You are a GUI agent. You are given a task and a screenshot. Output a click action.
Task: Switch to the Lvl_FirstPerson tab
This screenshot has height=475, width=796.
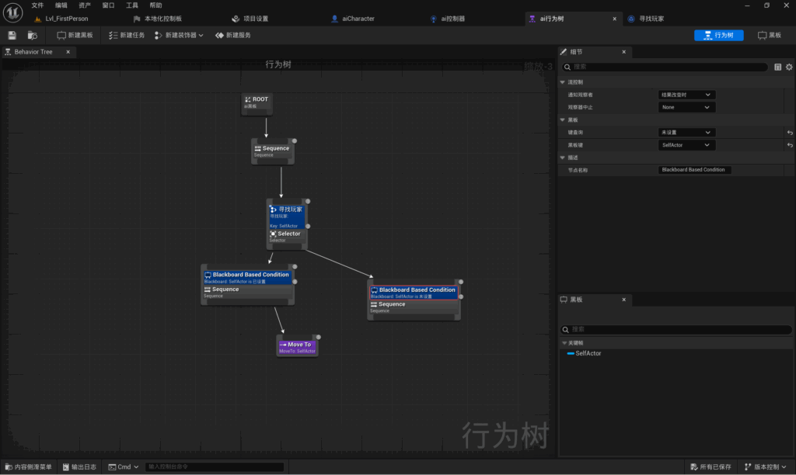67,19
